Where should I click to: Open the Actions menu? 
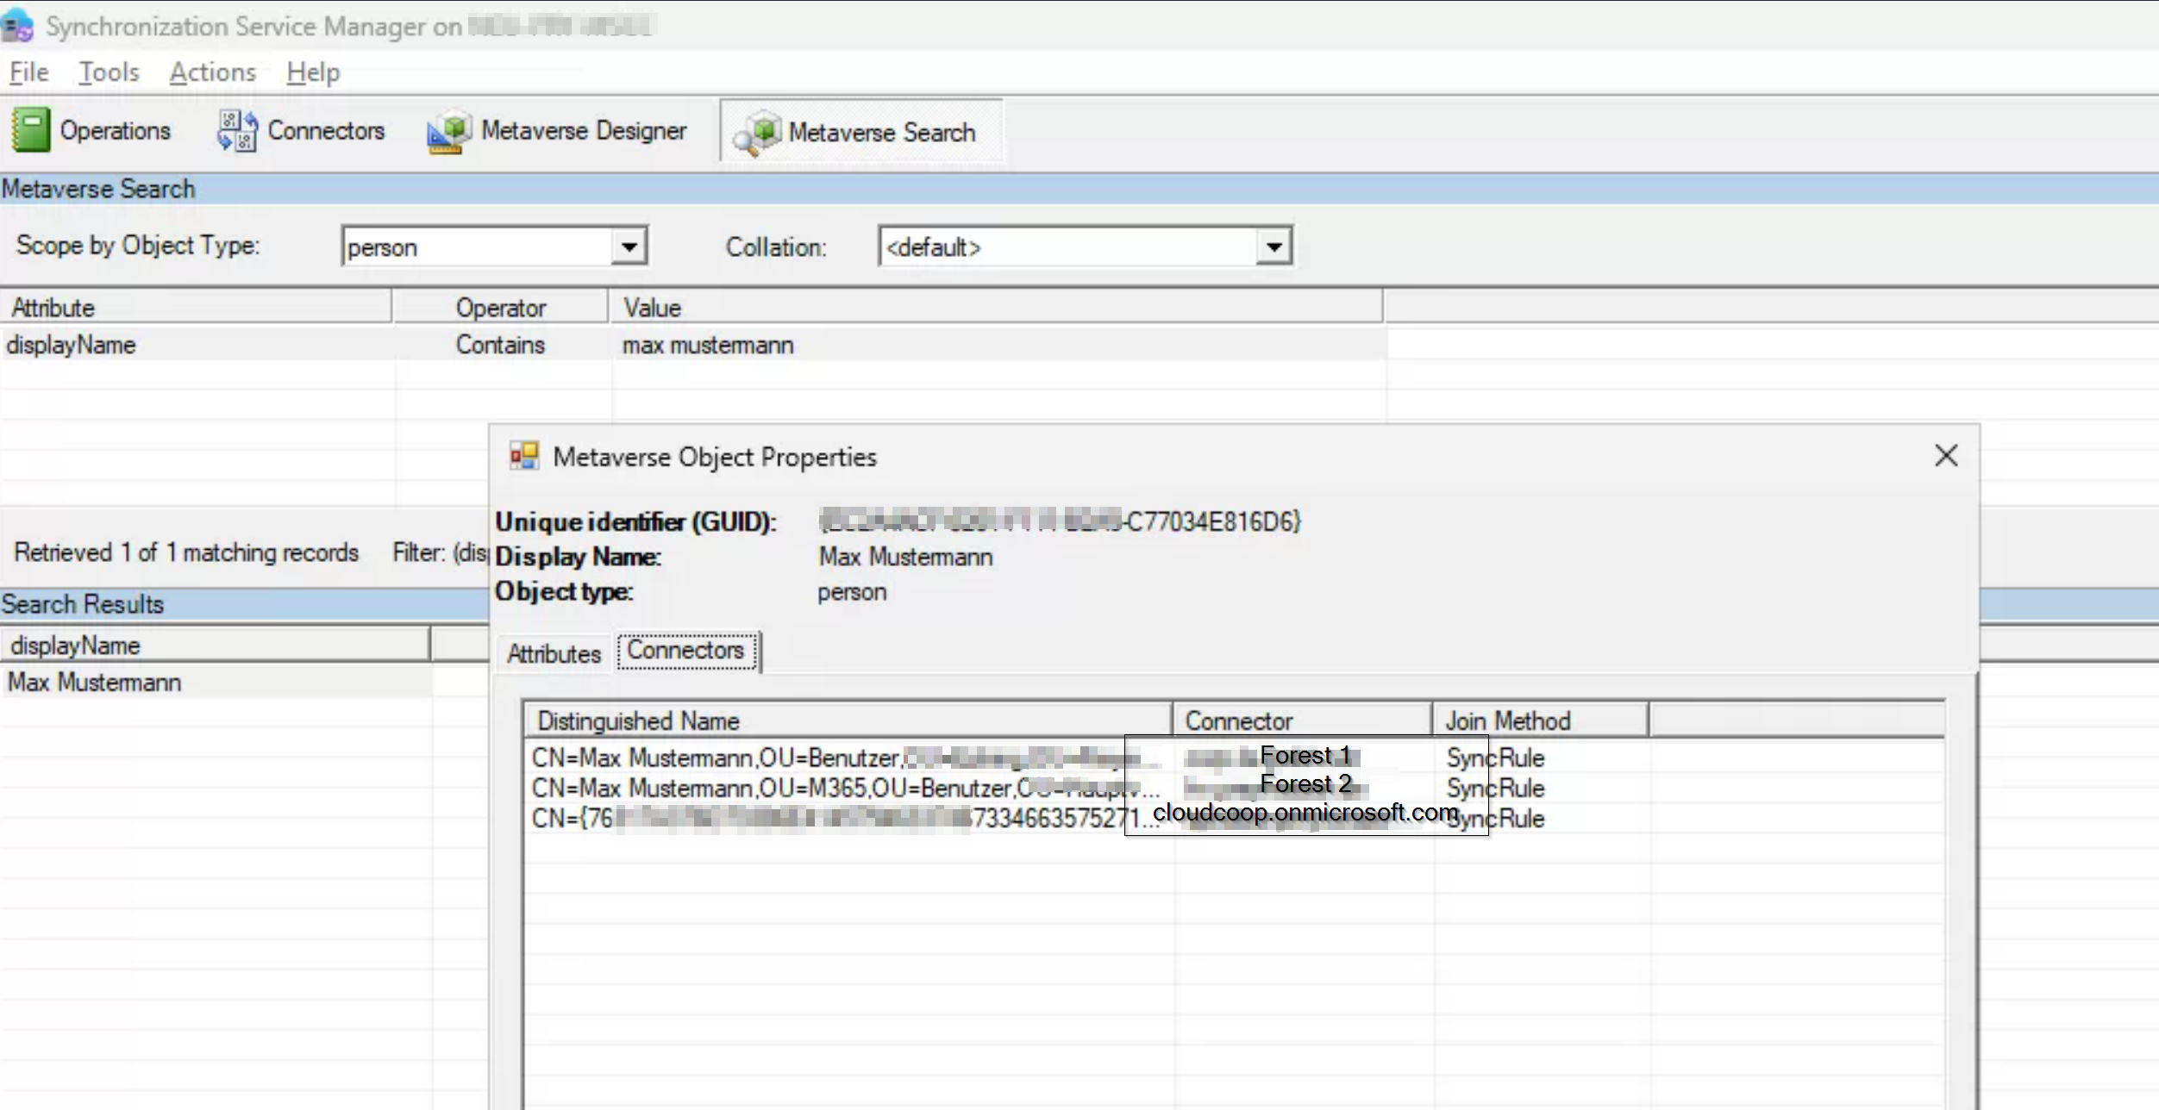(x=212, y=72)
